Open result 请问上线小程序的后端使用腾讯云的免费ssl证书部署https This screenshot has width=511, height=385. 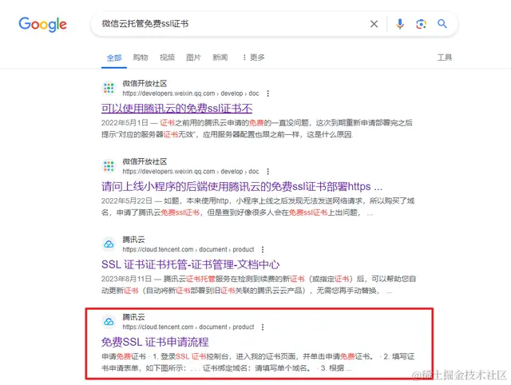pyautogui.click(x=242, y=186)
